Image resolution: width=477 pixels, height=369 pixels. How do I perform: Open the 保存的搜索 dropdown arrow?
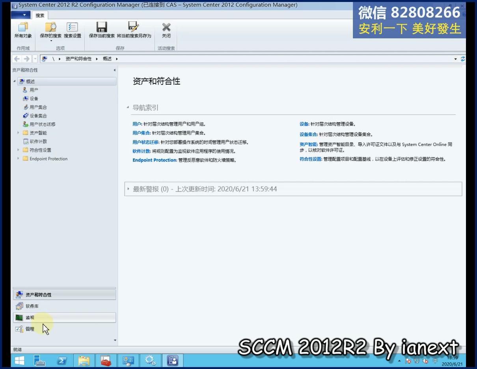coord(51,41)
